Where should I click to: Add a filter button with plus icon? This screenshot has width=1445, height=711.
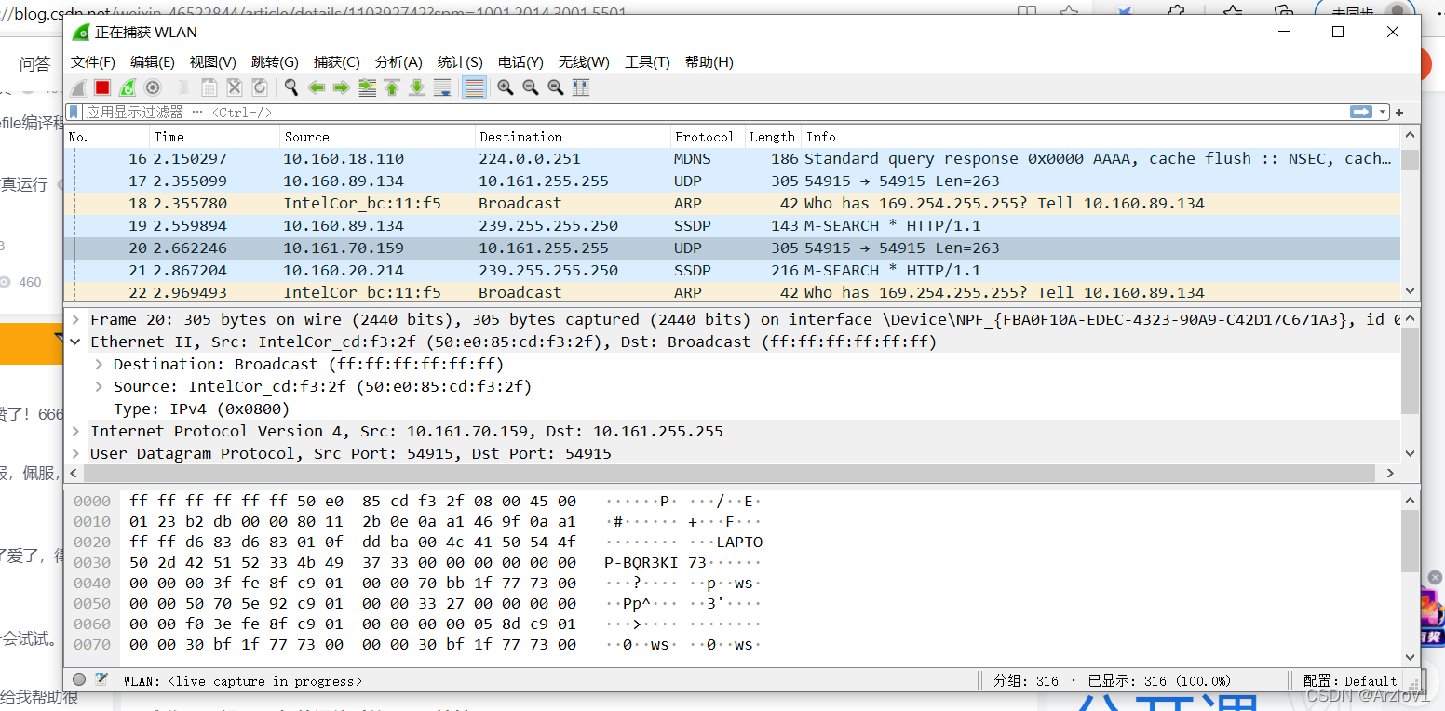pyautogui.click(x=1399, y=112)
